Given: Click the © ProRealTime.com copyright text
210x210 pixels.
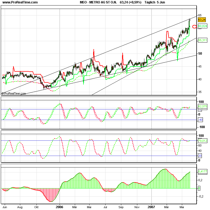Looking at the screenshot, I should coord(14,93).
